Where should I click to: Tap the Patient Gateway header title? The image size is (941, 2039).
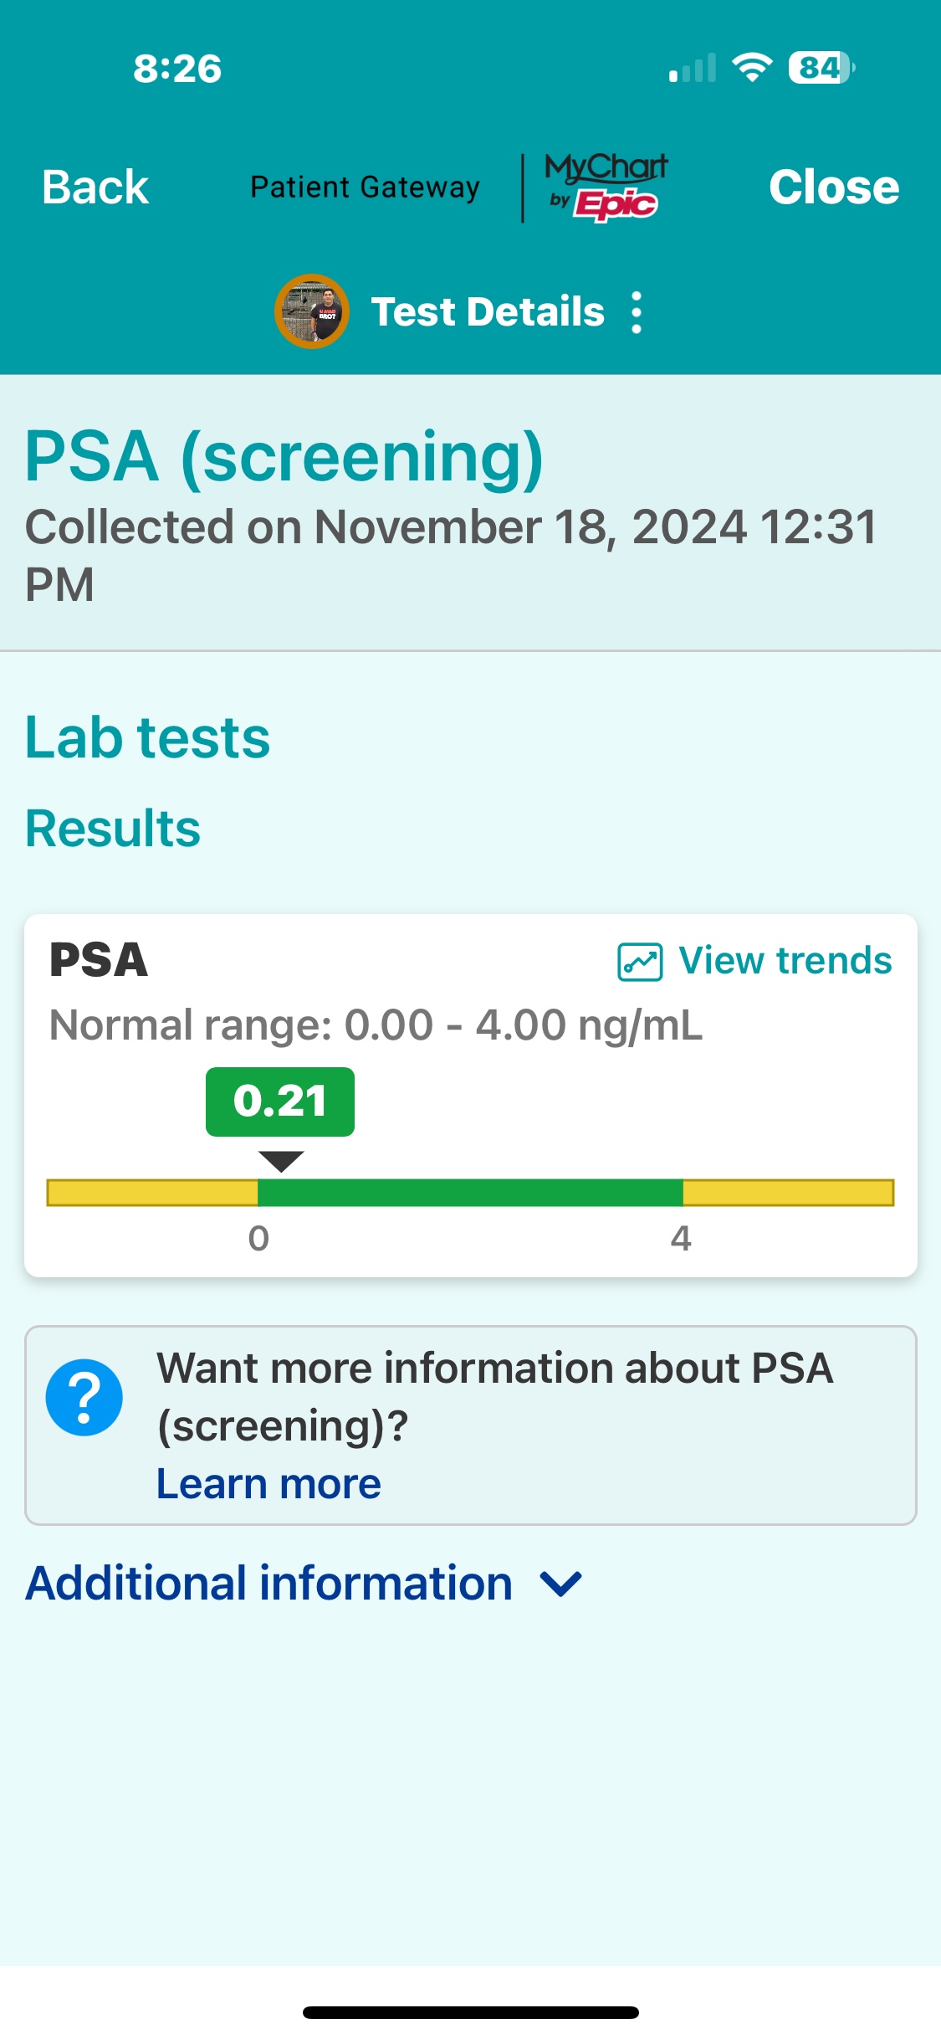coord(366,187)
